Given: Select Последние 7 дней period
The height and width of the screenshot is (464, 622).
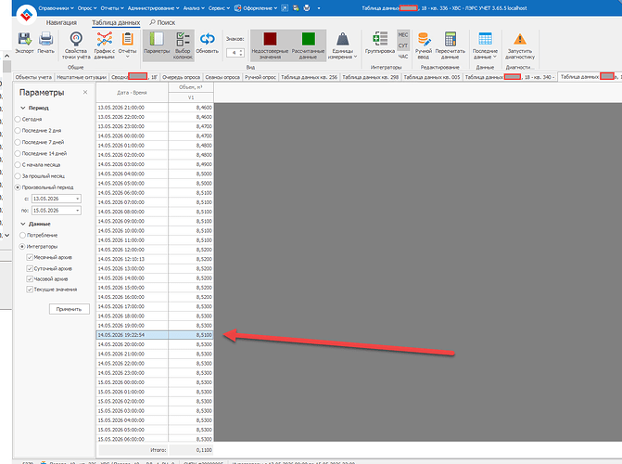Looking at the screenshot, I should [x=18, y=142].
